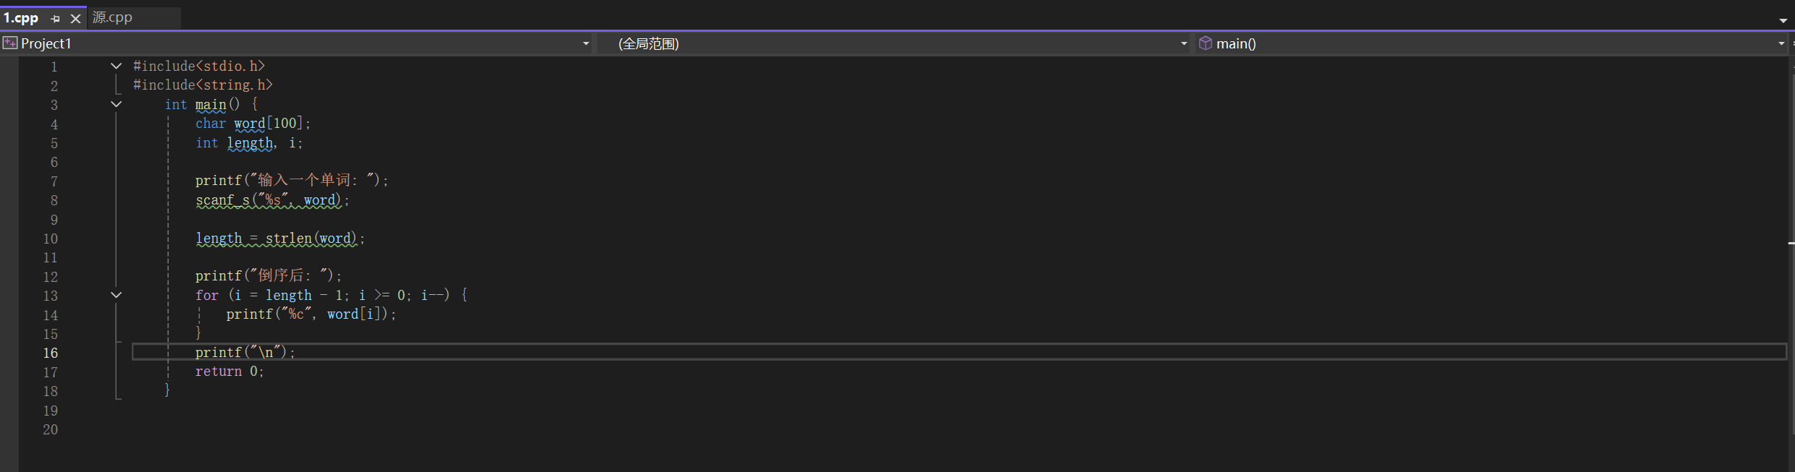Pin the 1.cpp tab

[x=56, y=19]
